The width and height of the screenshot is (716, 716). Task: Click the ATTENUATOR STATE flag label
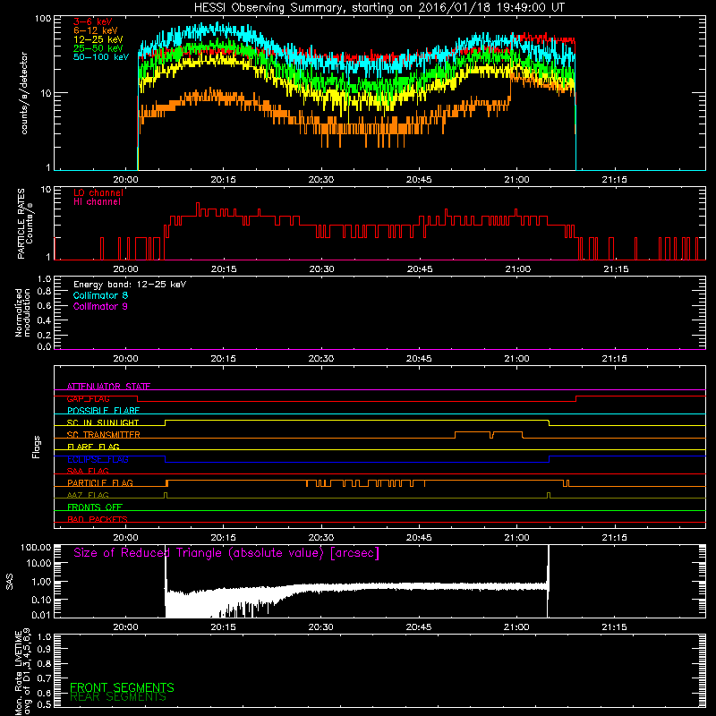(108, 387)
